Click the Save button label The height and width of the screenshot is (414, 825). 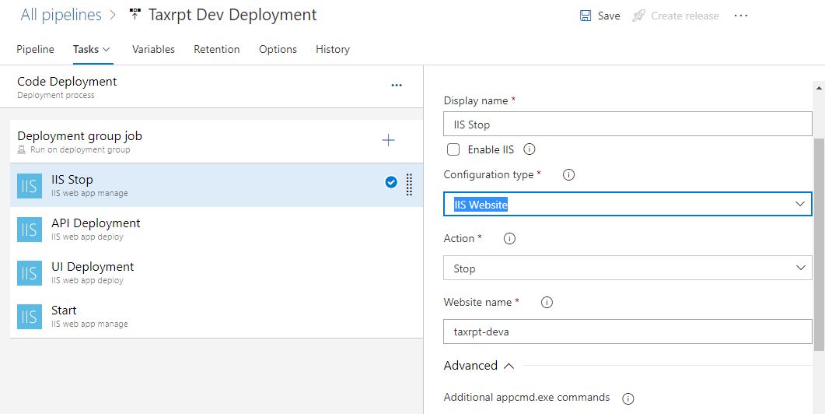pos(609,16)
